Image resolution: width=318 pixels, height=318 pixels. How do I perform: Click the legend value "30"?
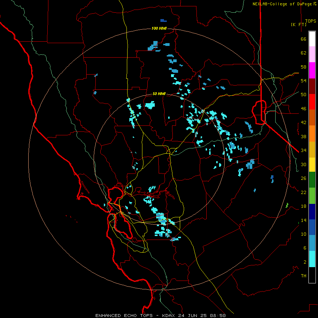304,164
